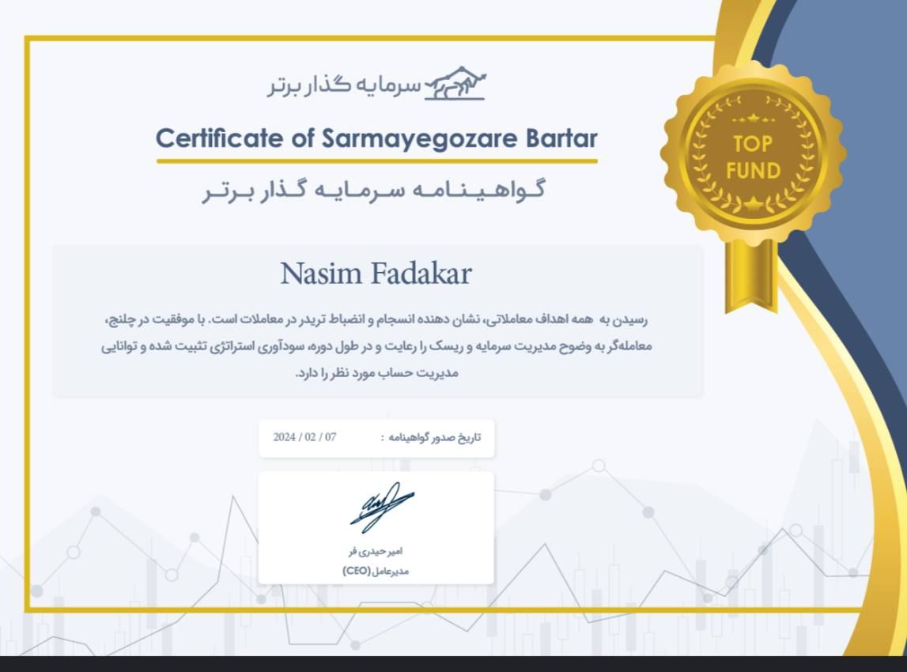The width and height of the screenshot is (907, 672).
Task: Click the bull logo icon at the top
Action: click(455, 83)
